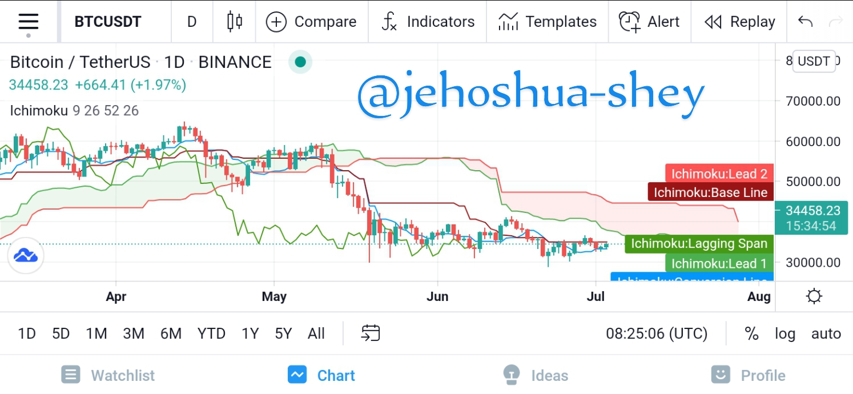
Task: Switch to the Ideas tab
Action: point(536,375)
